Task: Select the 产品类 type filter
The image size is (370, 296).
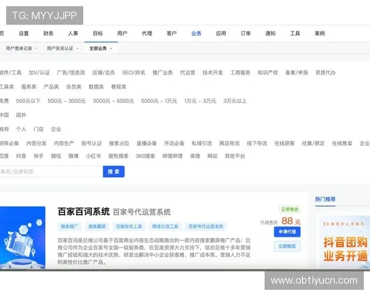Action: tap(51, 87)
